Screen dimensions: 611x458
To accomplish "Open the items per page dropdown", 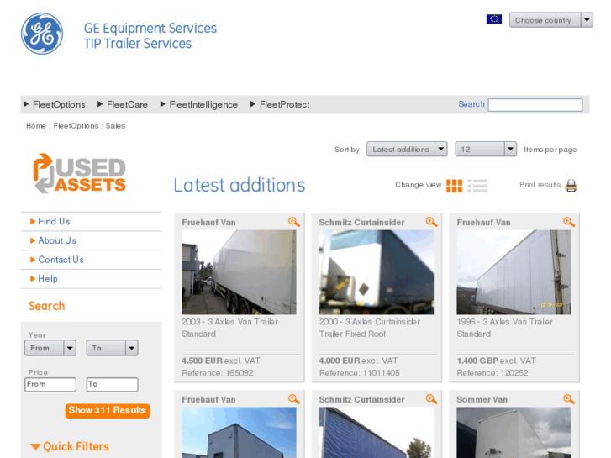I will point(486,150).
